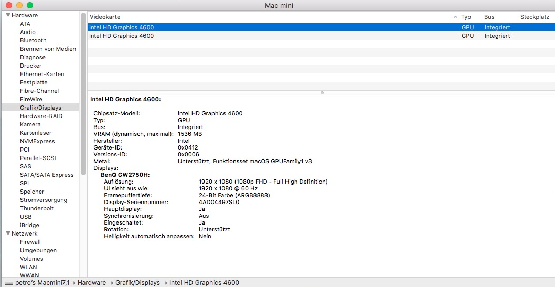Click the computer icon in the path bar

click(x=8, y=283)
